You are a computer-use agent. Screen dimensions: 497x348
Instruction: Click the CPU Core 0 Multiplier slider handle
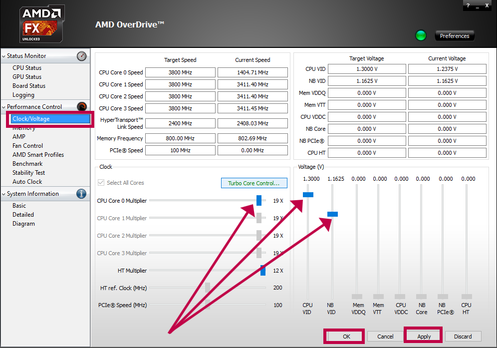(x=259, y=201)
